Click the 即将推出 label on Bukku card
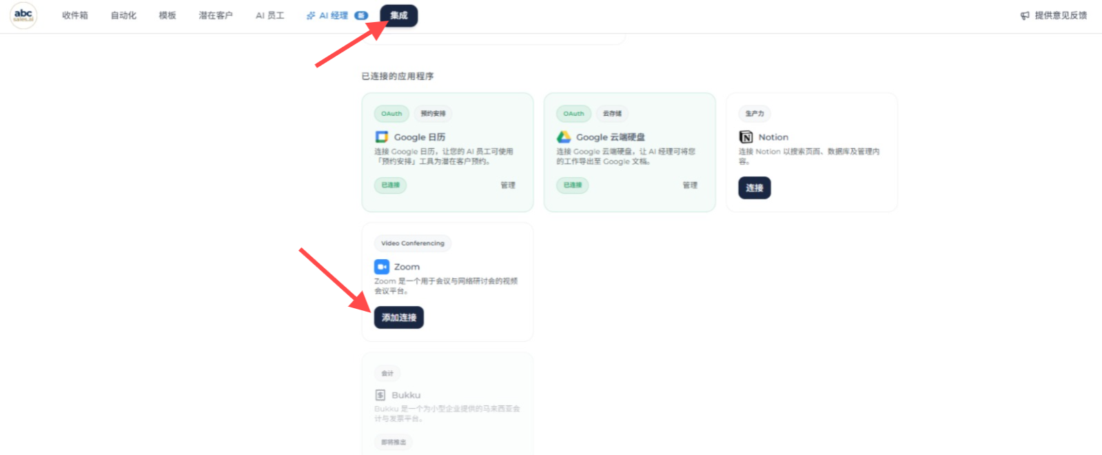Screen dimensions: 1102x455 point(394,442)
